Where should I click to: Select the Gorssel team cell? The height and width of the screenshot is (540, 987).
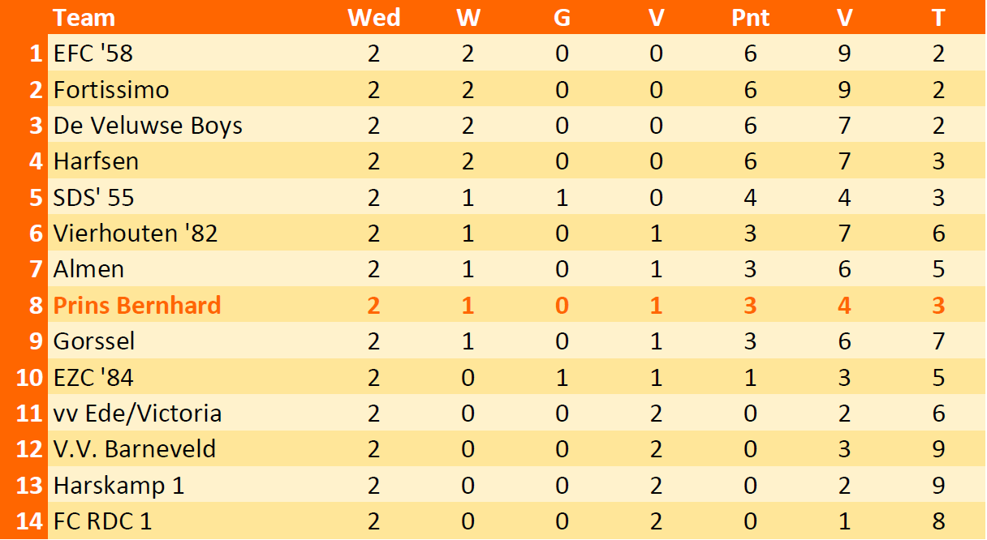click(x=94, y=341)
